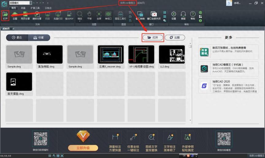Viewport: 265px width, 158px height.
Task: Toggle the crosshair snap status bar icon
Action: (x=58, y=156)
